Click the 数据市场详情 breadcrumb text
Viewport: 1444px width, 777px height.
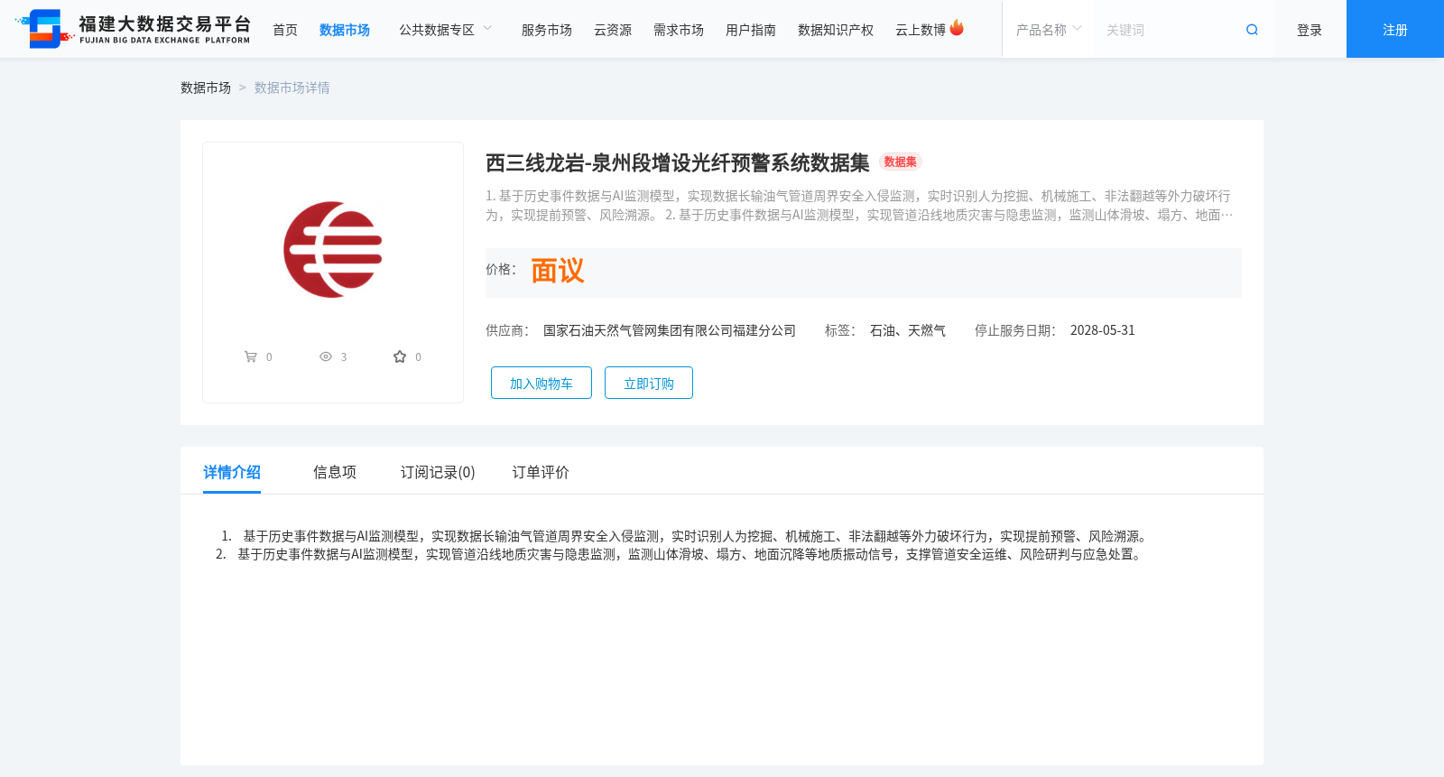[292, 88]
